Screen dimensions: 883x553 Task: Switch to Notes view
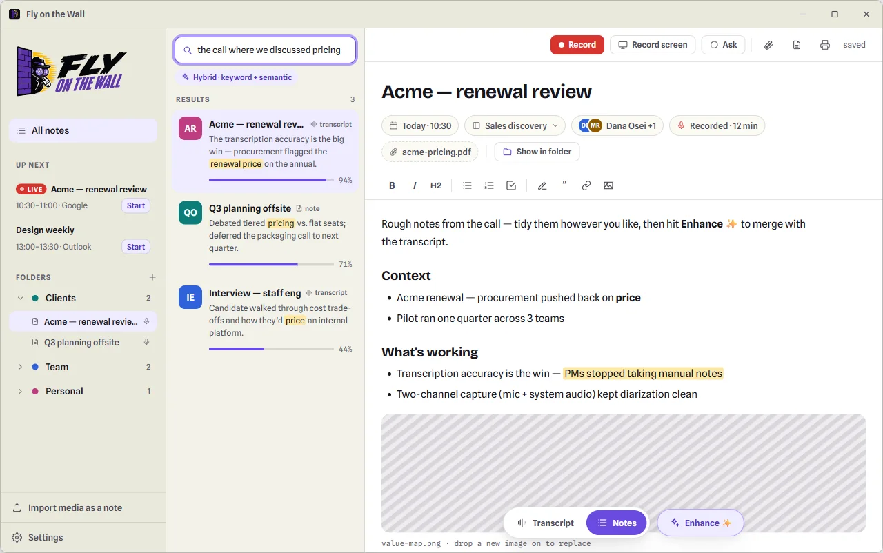pyautogui.click(x=617, y=523)
